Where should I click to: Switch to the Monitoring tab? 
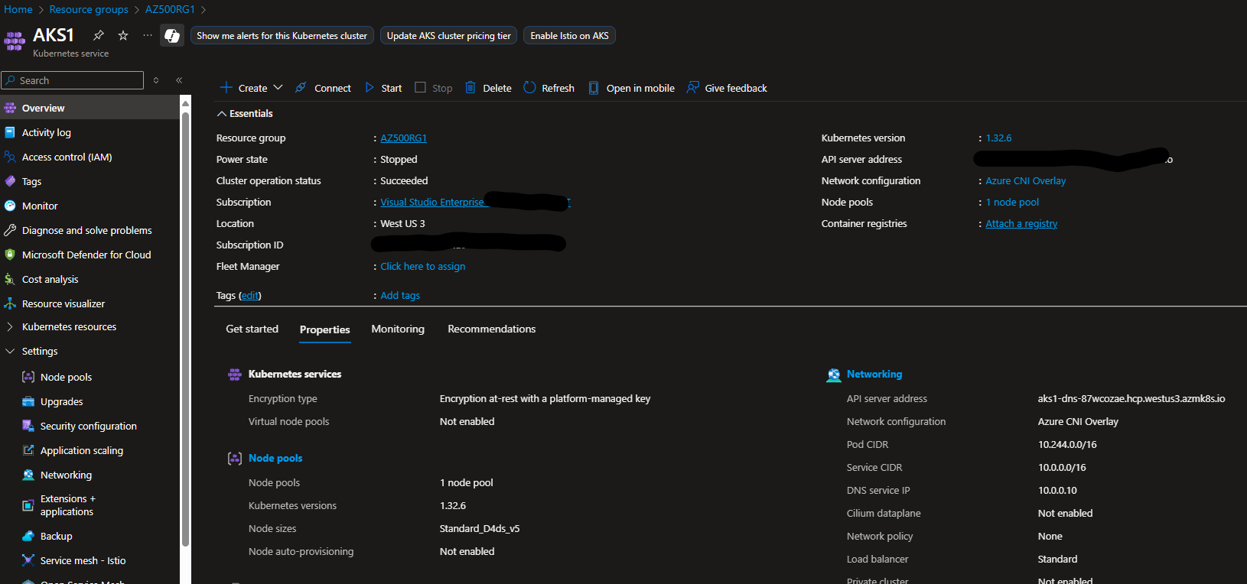point(398,329)
